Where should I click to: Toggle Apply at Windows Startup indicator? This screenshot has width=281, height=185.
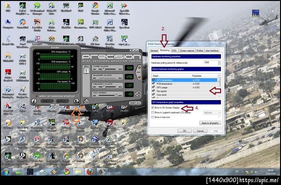point(37,96)
